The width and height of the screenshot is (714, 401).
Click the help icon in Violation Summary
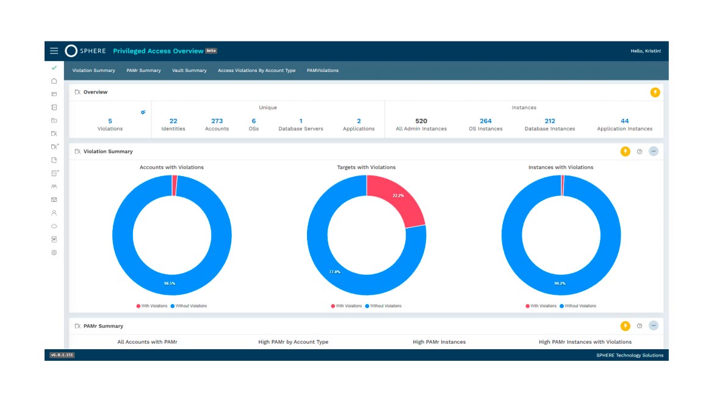pos(640,152)
